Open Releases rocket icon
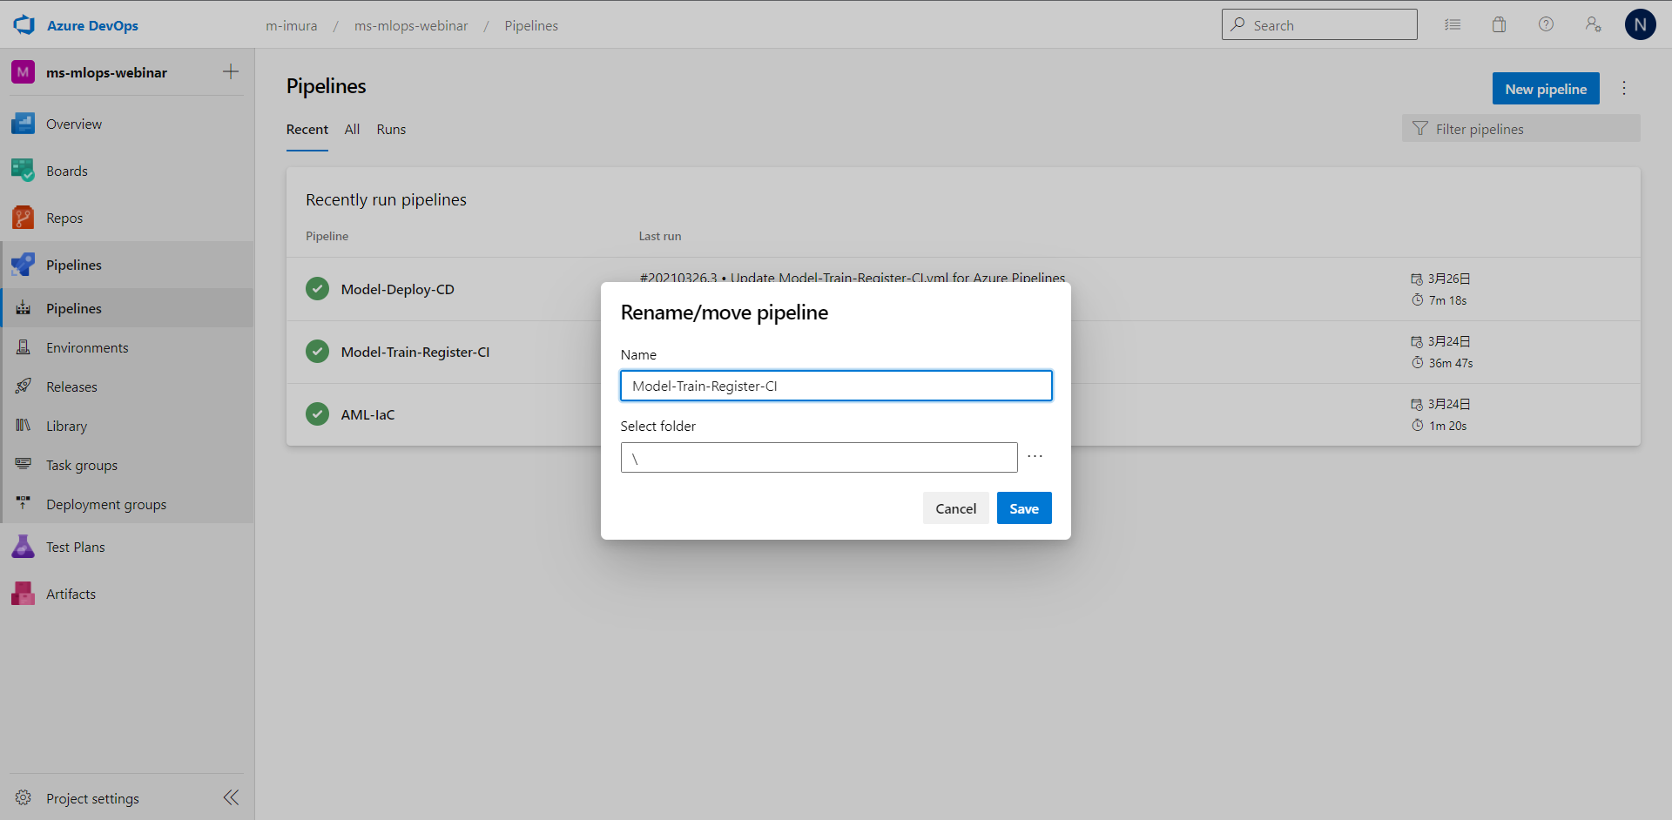The image size is (1672, 820). pos(24,386)
